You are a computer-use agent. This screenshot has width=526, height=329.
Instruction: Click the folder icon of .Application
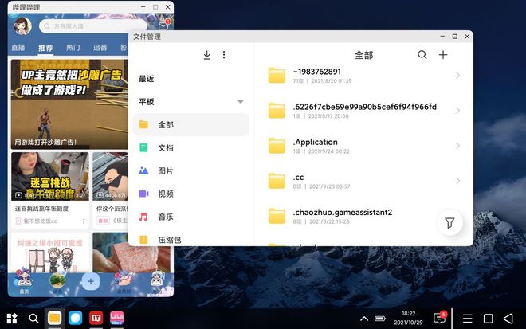pyautogui.click(x=277, y=146)
